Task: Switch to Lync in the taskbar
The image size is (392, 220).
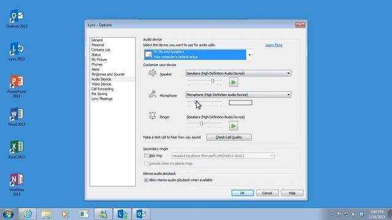Action: point(123,214)
